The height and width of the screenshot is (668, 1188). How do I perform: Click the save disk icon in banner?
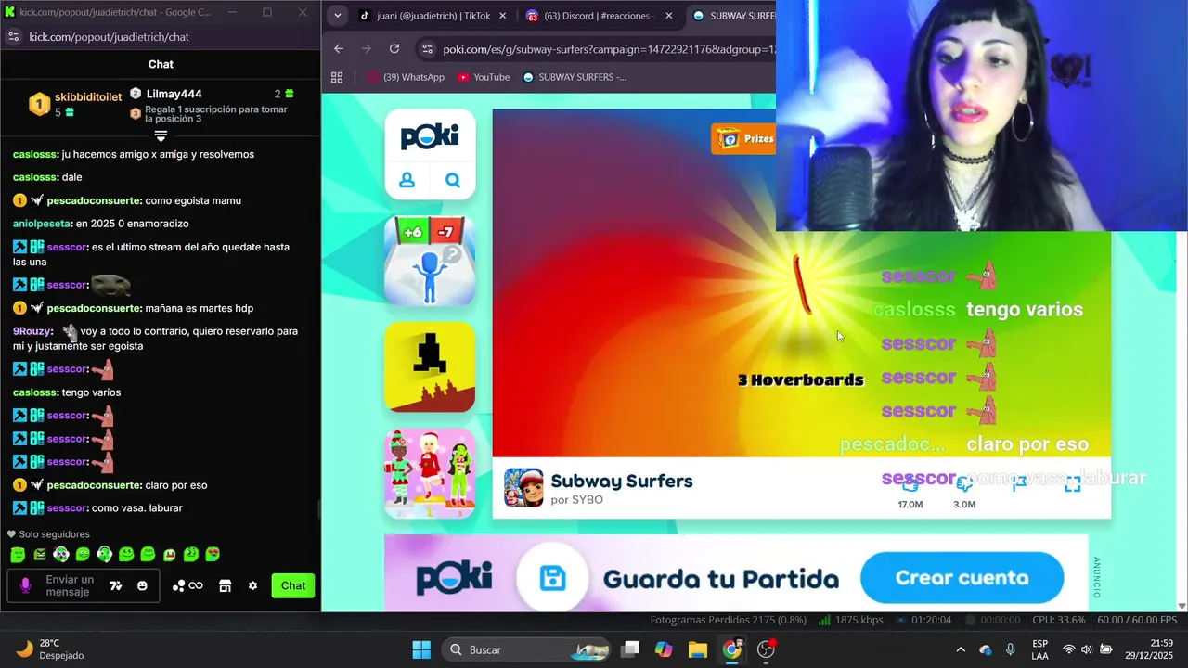click(x=553, y=579)
